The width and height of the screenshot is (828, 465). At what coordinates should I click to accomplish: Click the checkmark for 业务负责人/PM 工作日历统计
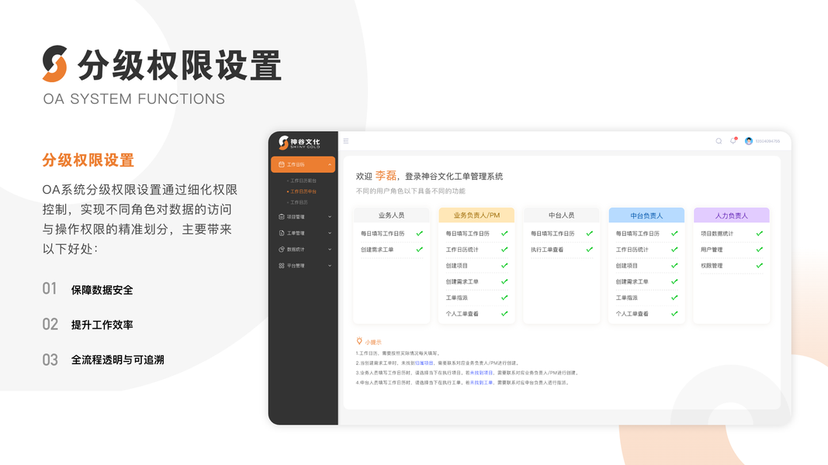(504, 250)
